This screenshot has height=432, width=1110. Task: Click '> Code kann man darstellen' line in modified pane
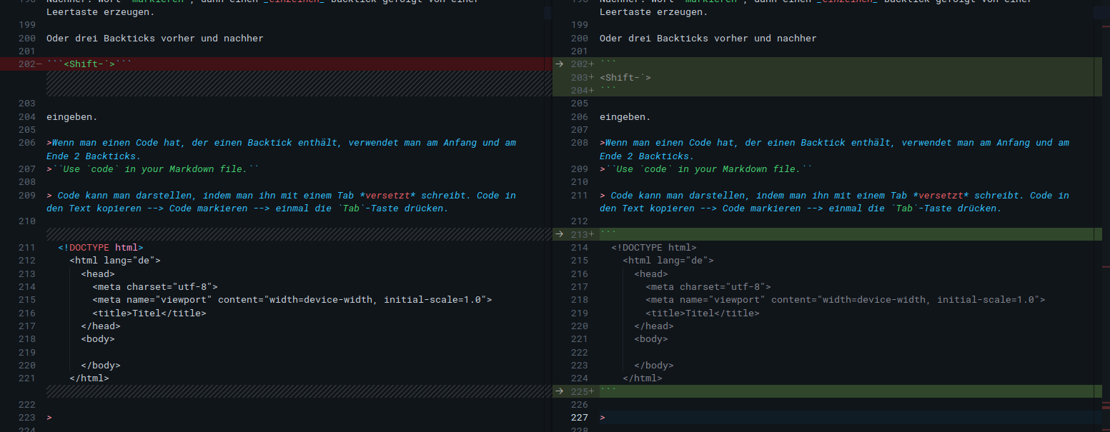(835, 201)
